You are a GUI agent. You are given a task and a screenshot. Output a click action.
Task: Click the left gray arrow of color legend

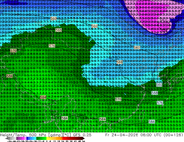pyautogui.click(x=6, y=139)
